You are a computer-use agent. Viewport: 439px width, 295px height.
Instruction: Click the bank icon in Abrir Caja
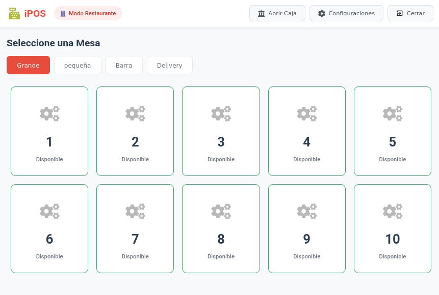[x=262, y=14]
